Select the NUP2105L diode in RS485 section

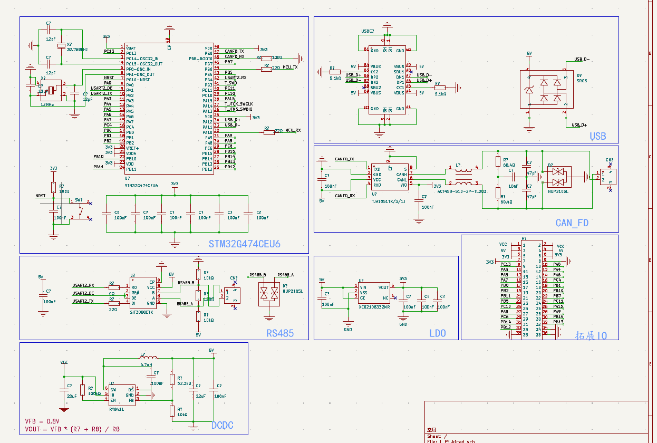tap(269, 293)
